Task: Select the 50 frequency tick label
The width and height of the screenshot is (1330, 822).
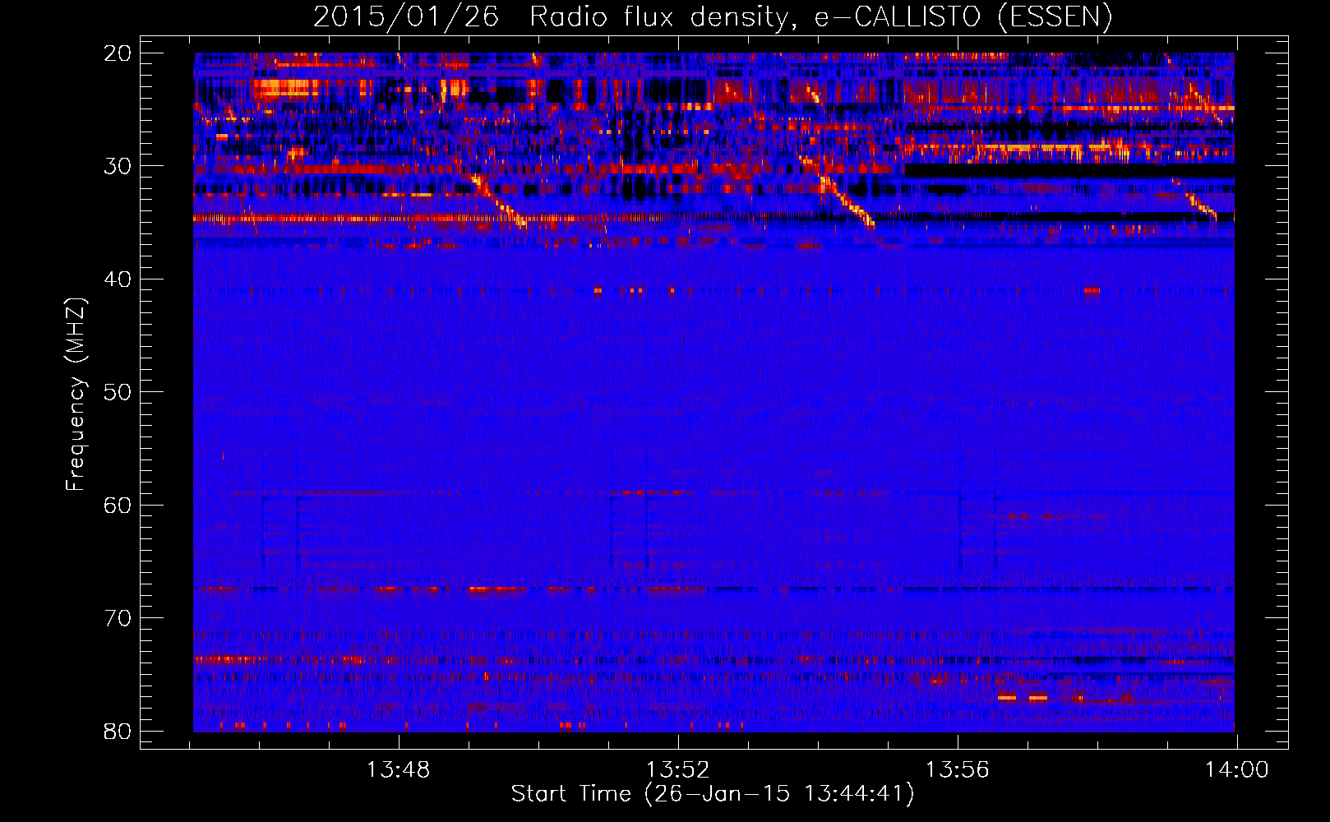Action: [118, 392]
